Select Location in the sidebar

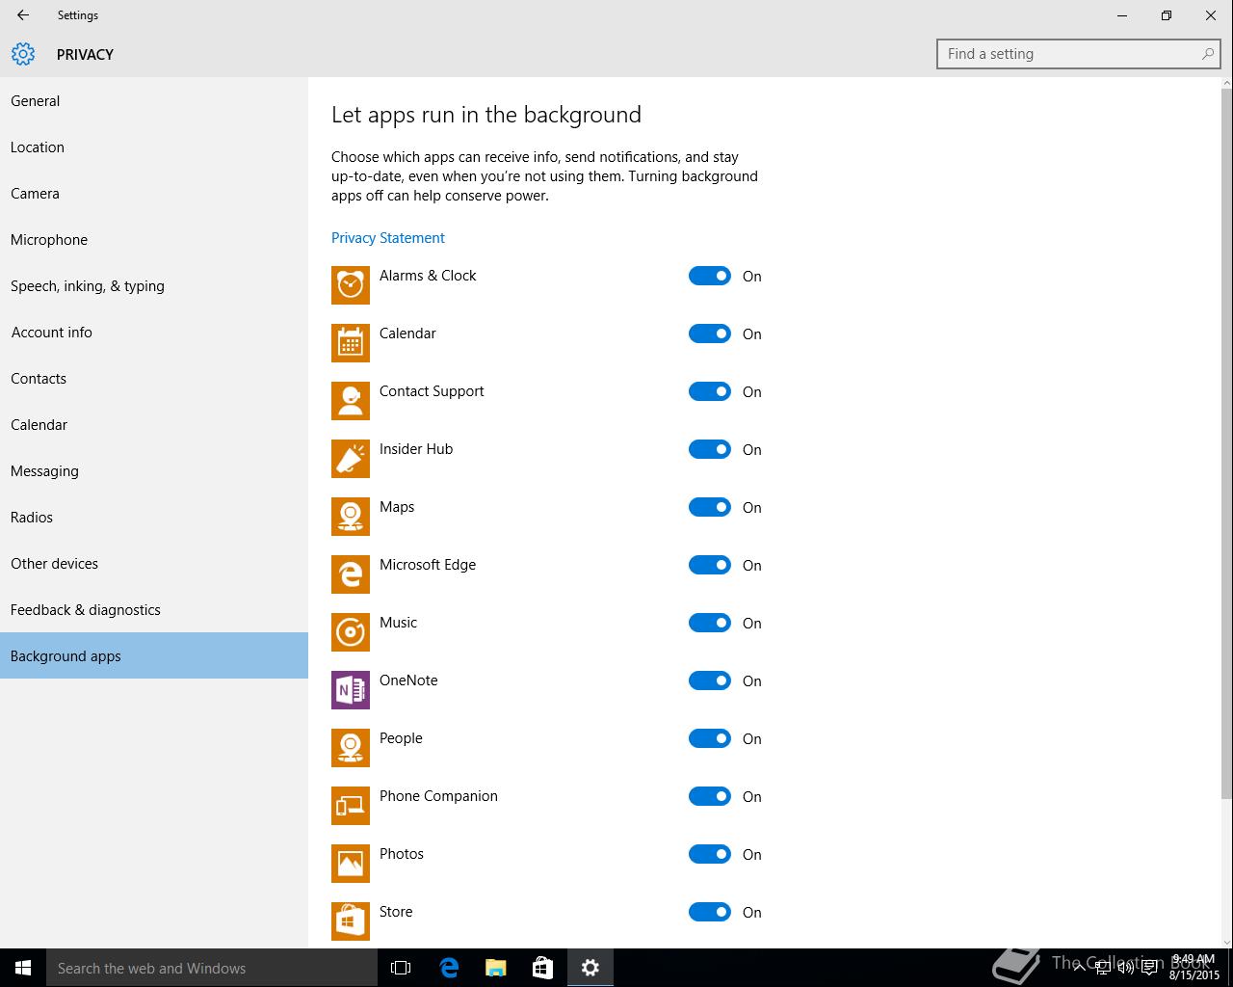[154, 147]
